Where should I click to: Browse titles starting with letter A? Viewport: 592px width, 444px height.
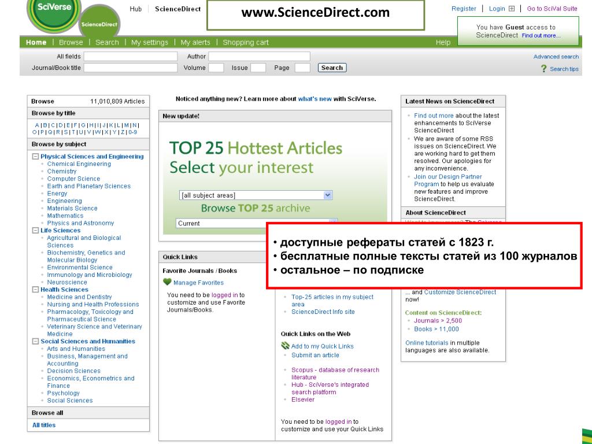(x=37, y=125)
